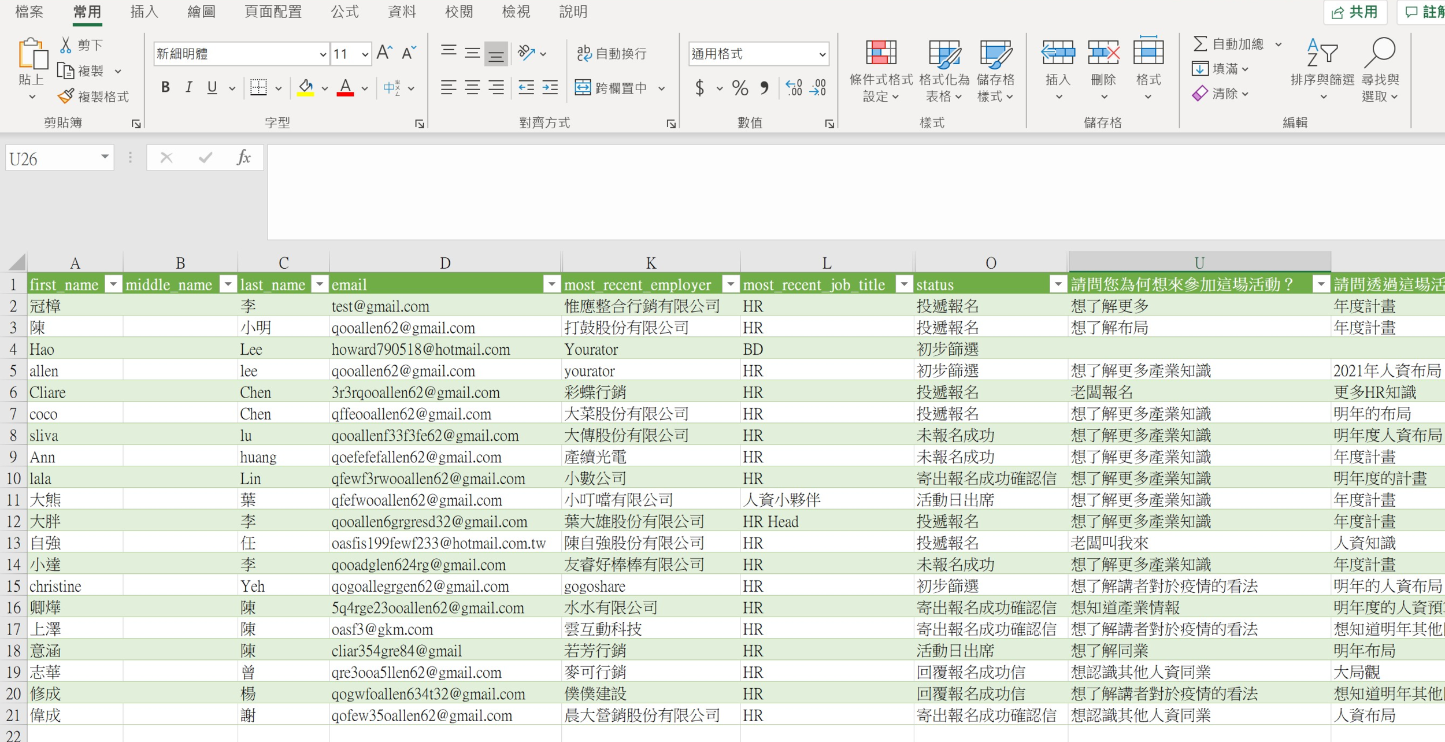This screenshot has height=742, width=1445.
Task: Apply red font color
Action: [x=345, y=88]
